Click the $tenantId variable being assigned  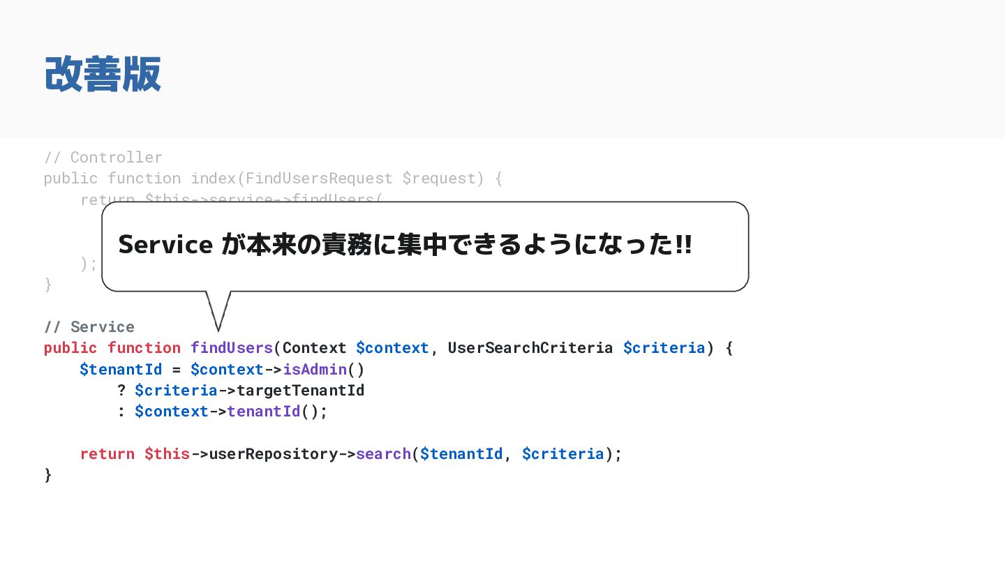click(121, 369)
